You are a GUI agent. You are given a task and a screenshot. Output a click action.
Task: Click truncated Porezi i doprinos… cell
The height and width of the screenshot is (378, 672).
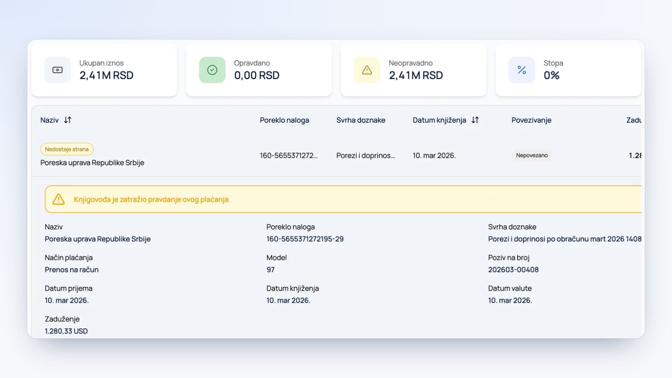[x=365, y=155]
